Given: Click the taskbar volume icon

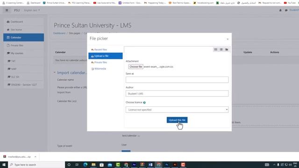Looking at the screenshot, I should tap(290, 165).
